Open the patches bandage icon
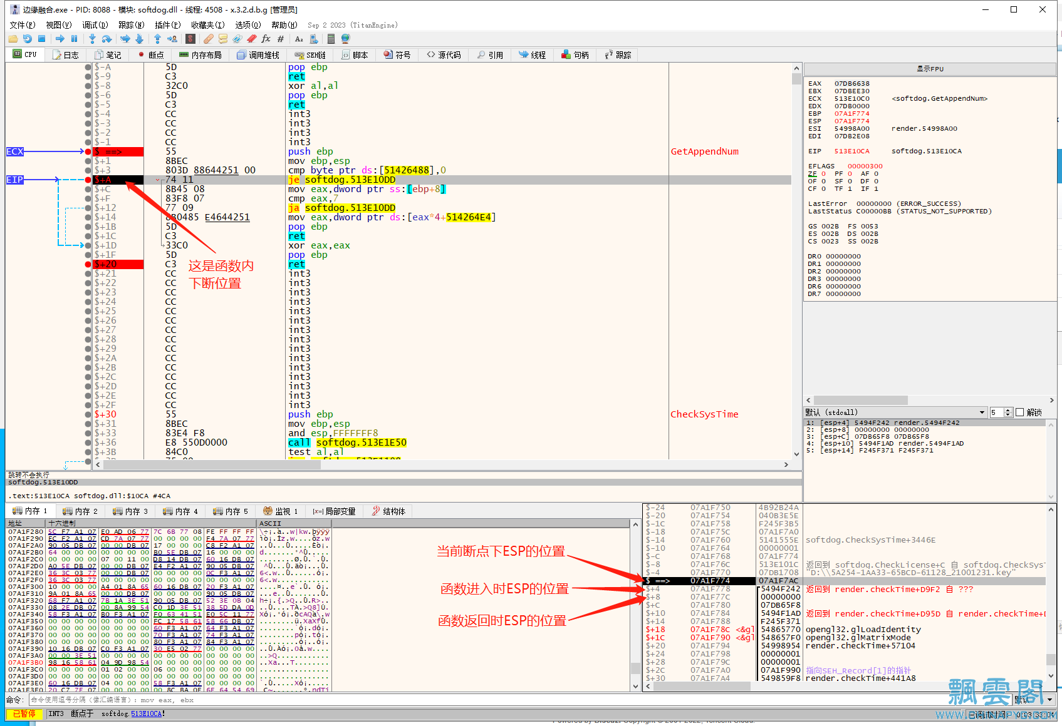This screenshot has width=1062, height=726. pyautogui.click(x=209, y=39)
